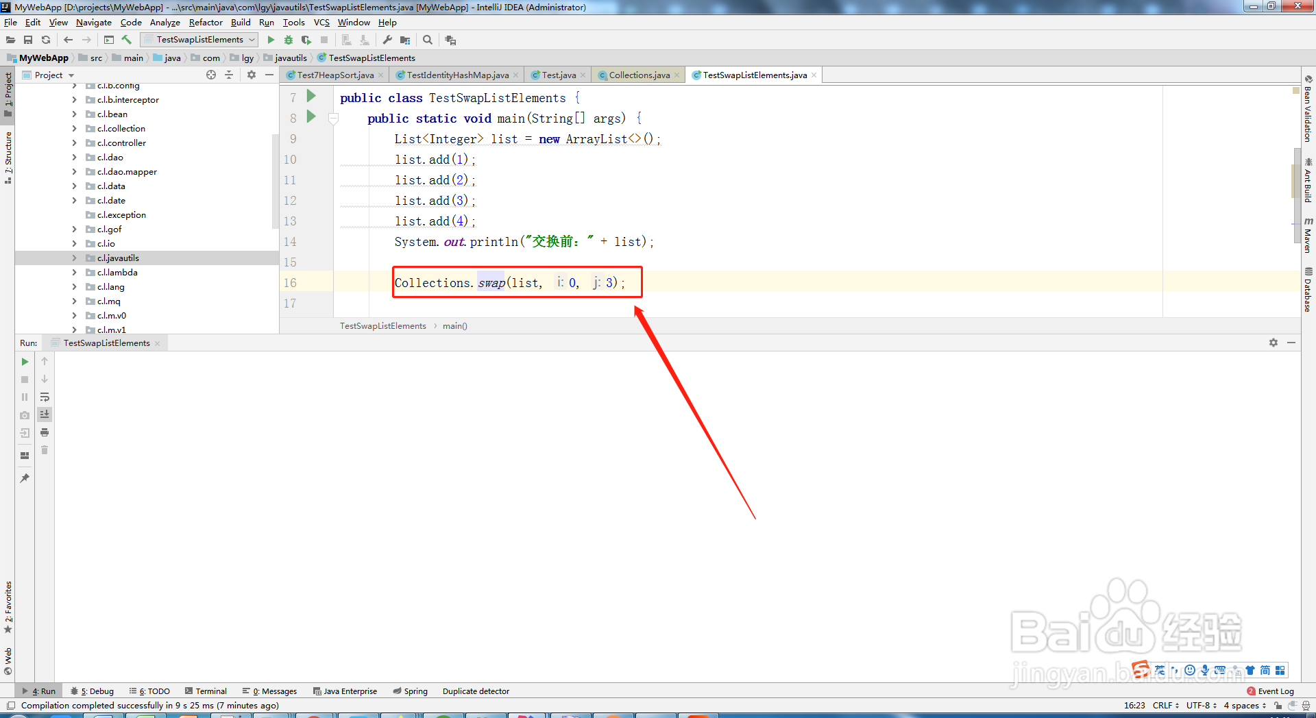Switch to the TestIdentityHashMap.java editor tab
Viewport: 1316px width, 718px height.
point(457,75)
